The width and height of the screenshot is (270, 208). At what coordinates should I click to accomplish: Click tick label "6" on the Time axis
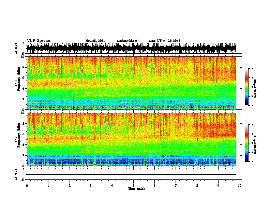tap(154, 186)
